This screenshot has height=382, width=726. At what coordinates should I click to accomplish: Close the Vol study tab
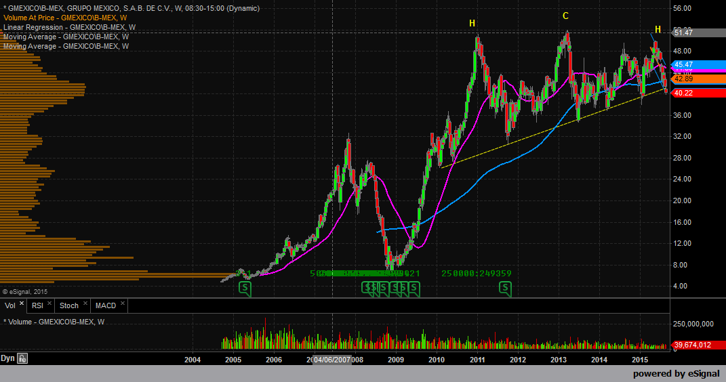click(x=21, y=303)
